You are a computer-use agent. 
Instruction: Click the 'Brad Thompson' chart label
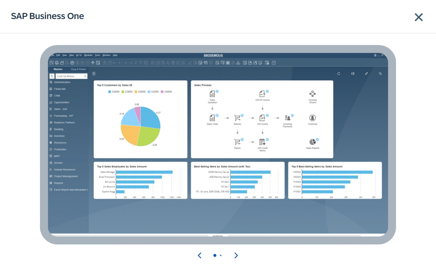point(107,177)
